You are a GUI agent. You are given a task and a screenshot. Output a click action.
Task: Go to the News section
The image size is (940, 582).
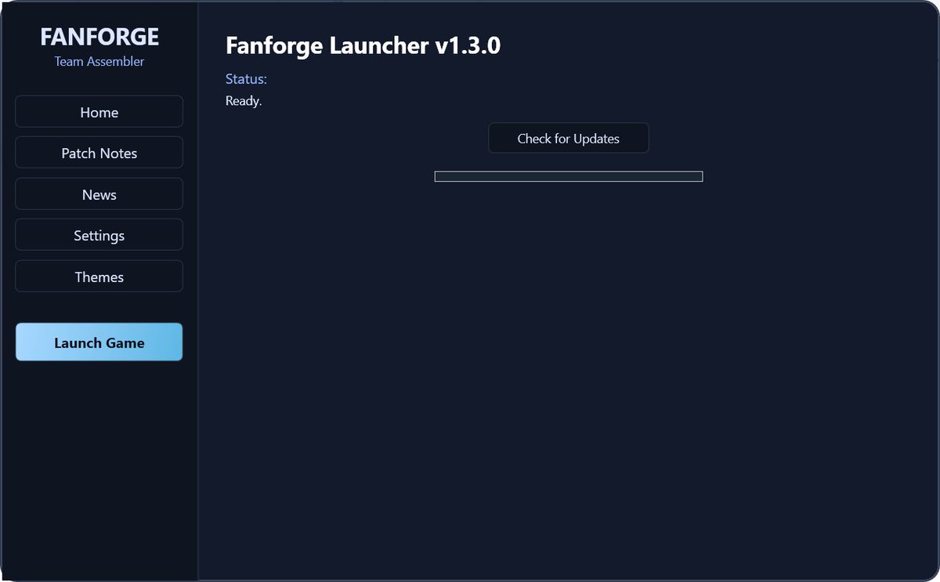pos(99,194)
